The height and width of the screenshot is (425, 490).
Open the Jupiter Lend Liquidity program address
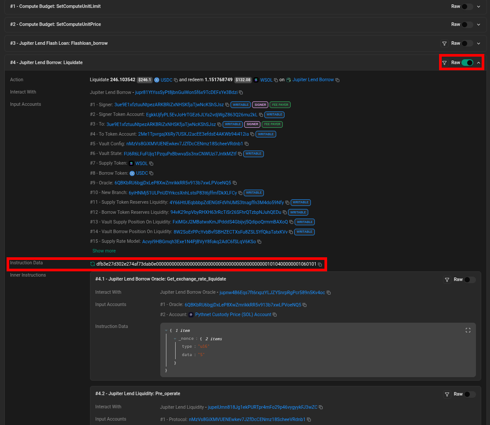click(263, 407)
